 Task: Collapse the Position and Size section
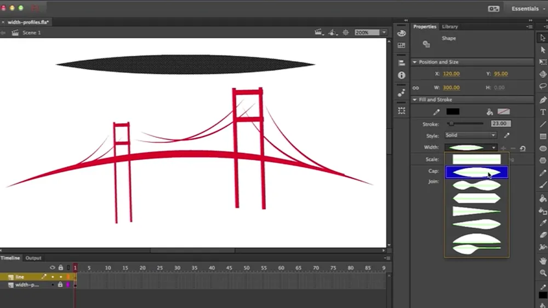point(415,62)
